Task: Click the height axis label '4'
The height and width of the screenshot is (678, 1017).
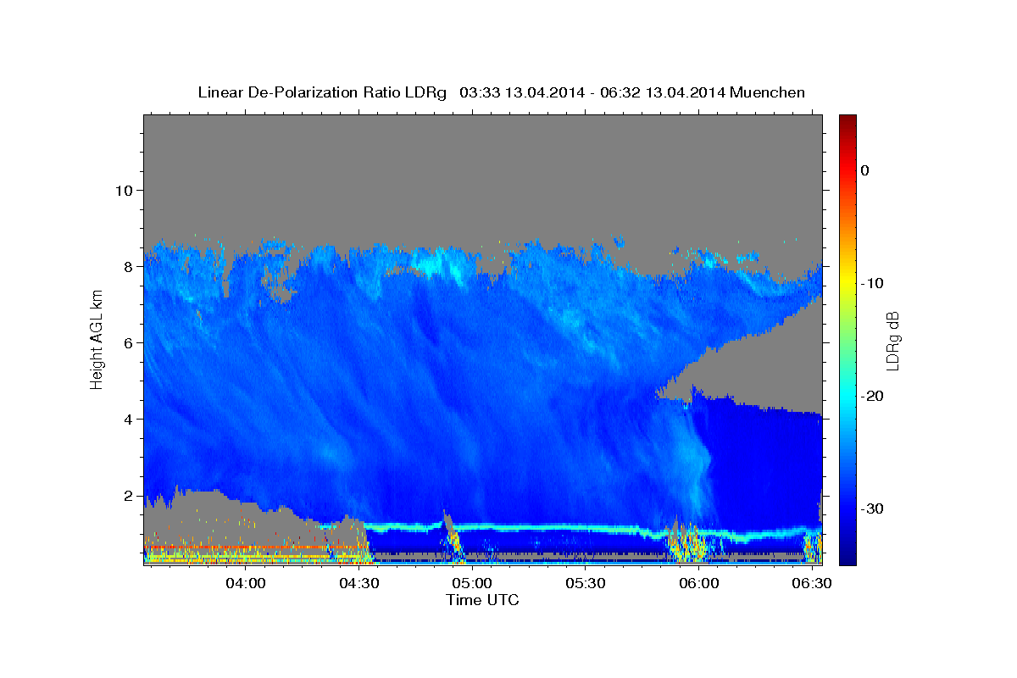Action: (x=128, y=419)
